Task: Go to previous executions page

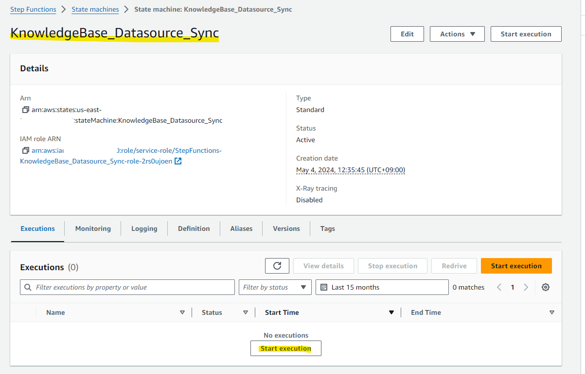Action: click(x=499, y=287)
